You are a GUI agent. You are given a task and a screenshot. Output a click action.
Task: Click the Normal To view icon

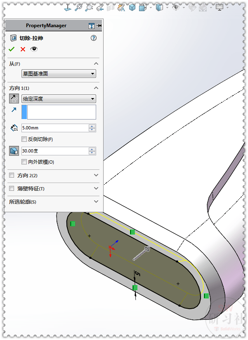[x=68, y=8]
